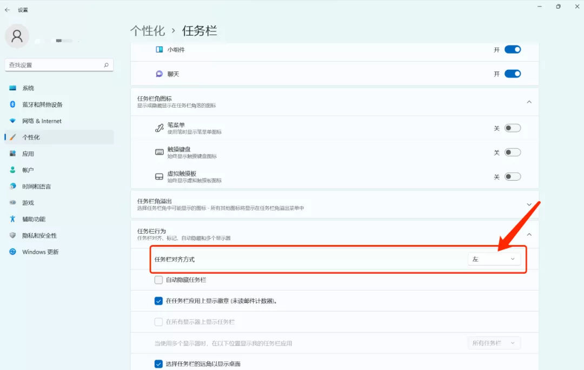Click the network icon beside 网络 & Internet

tap(12, 121)
